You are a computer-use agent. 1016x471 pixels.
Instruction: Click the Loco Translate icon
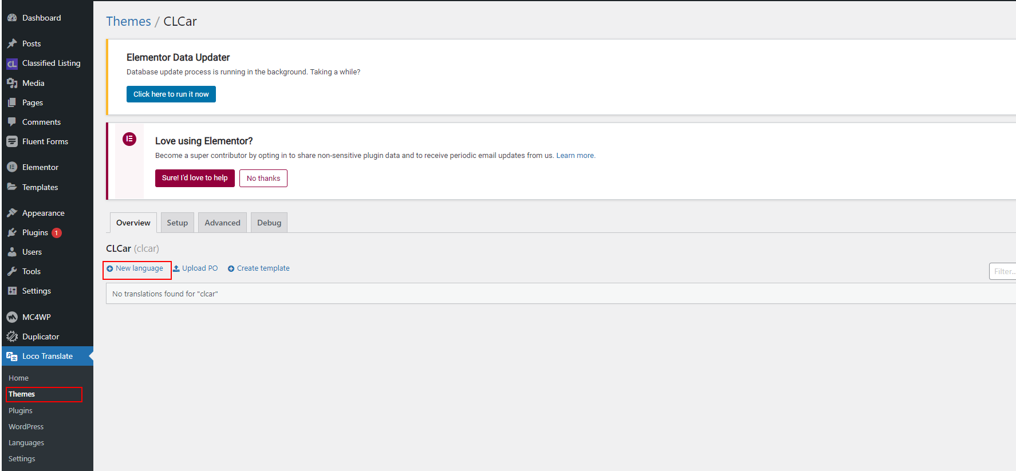coord(12,356)
